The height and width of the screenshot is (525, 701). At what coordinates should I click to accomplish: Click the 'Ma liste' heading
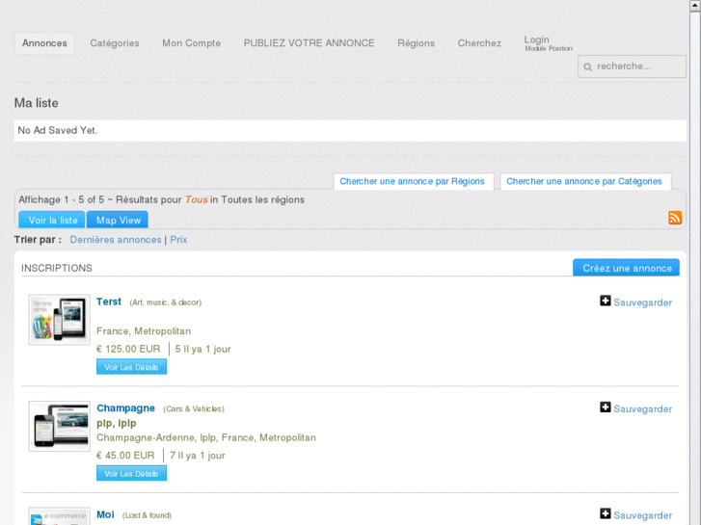pos(37,103)
